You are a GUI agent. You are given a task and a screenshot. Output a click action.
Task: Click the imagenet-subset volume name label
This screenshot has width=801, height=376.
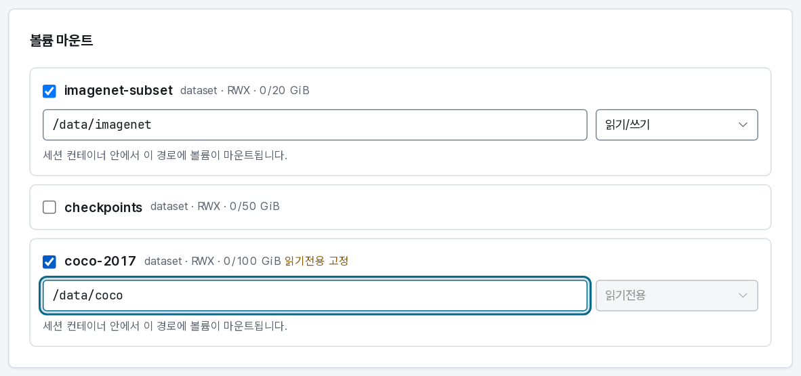click(x=119, y=90)
